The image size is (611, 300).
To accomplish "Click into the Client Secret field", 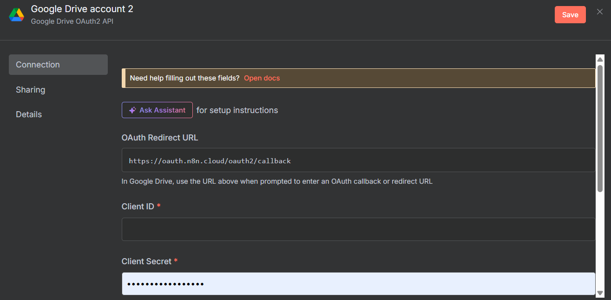I will [x=358, y=284].
